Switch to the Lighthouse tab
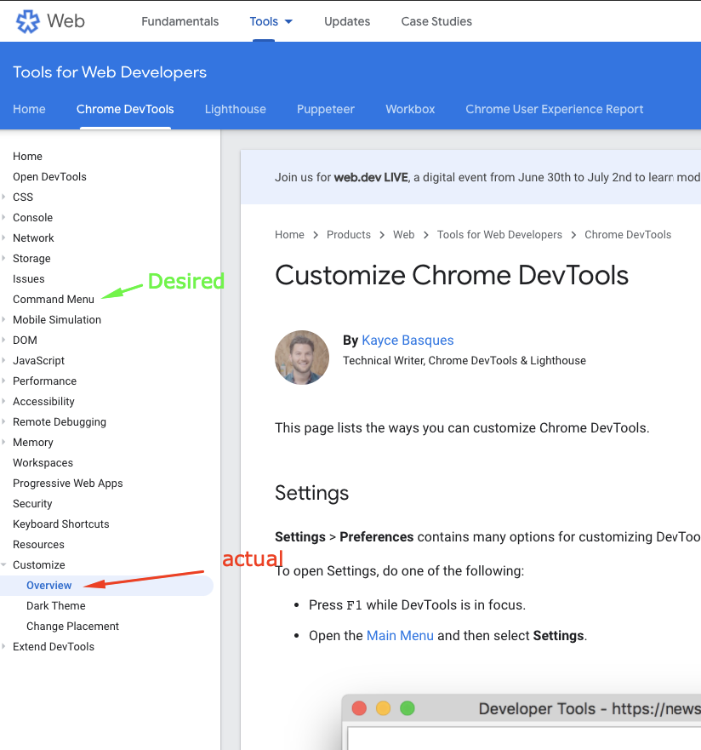This screenshot has width=701, height=750. (235, 109)
